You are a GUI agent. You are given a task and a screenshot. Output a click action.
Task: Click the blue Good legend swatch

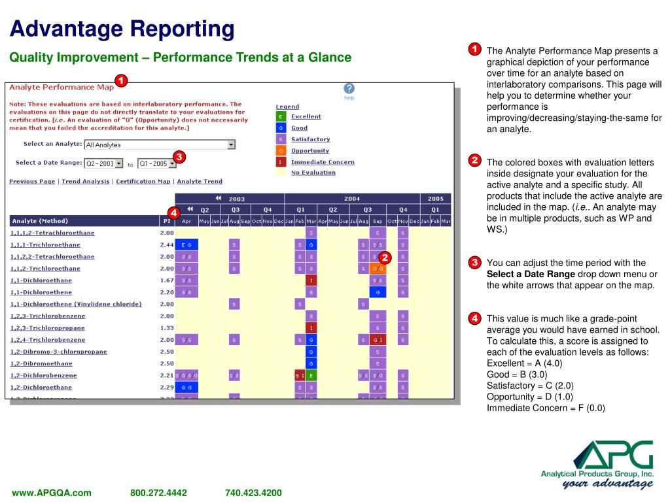pos(281,127)
